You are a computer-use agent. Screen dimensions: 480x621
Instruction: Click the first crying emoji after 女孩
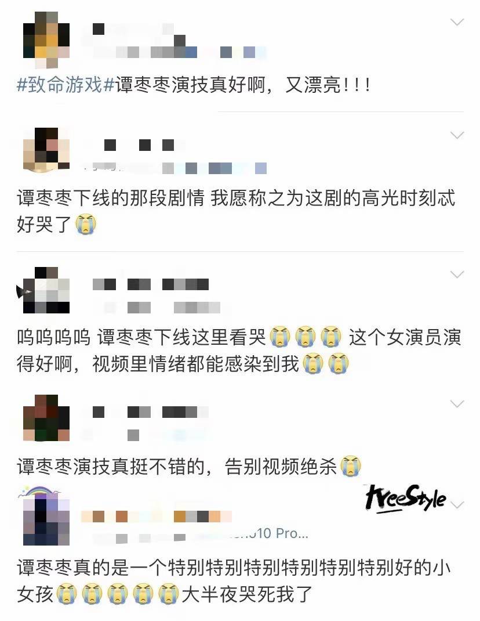click(67, 593)
